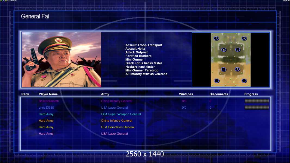
Task: Click Hard Army in the GLA Demolition General row
Action: point(46,127)
